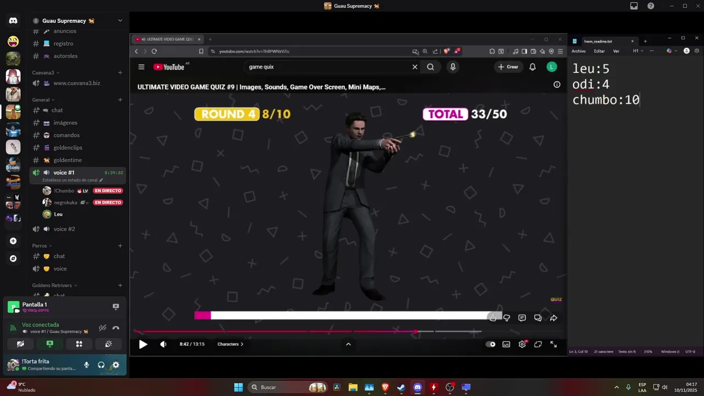Open YouTube account avatar L
Viewport: 704px width, 396px height.
[x=552, y=67]
